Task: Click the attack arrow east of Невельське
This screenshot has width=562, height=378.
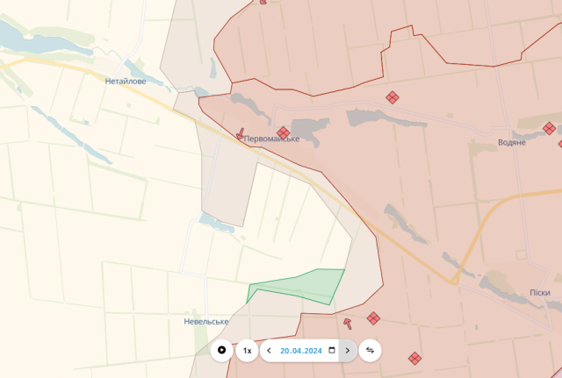Action: coord(348,324)
